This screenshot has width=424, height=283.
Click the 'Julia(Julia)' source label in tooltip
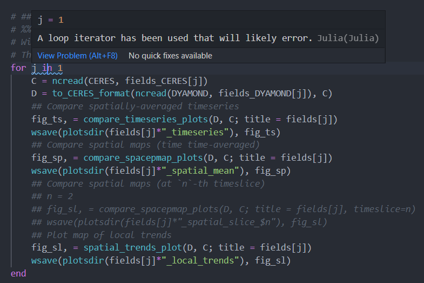[348, 38]
